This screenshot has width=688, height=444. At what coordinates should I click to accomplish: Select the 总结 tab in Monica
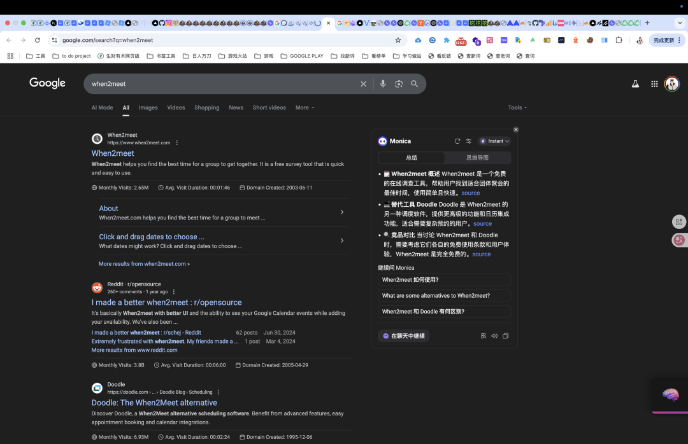coord(412,158)
